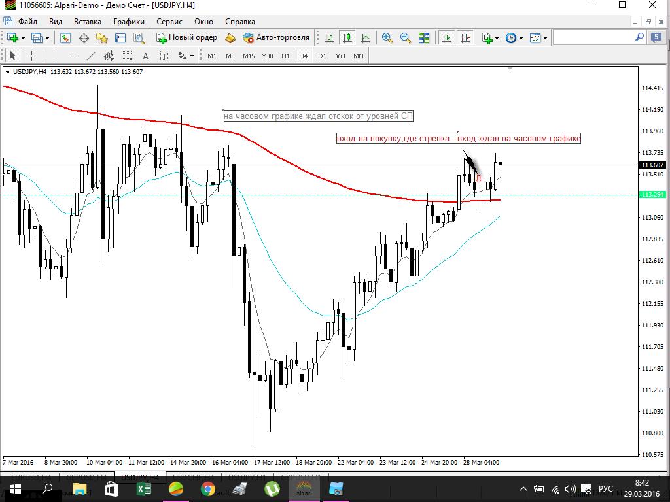Expand the USDJPY,H4 chart title triangle
The height and width of the screenshot is (502, 670).
7,72
